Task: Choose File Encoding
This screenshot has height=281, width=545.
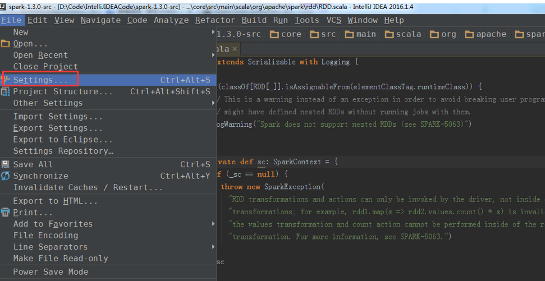Action: (x=108, y=236)
